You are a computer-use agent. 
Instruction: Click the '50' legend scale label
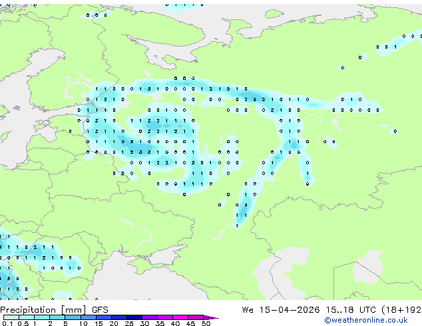coord(206,323)
